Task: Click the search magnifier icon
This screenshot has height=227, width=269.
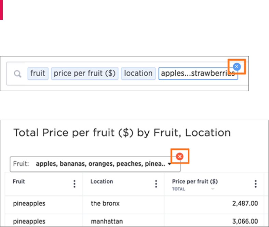Action: click(x=17, y=74)
